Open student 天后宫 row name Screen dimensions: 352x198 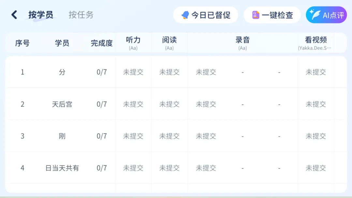pos(62,104)
